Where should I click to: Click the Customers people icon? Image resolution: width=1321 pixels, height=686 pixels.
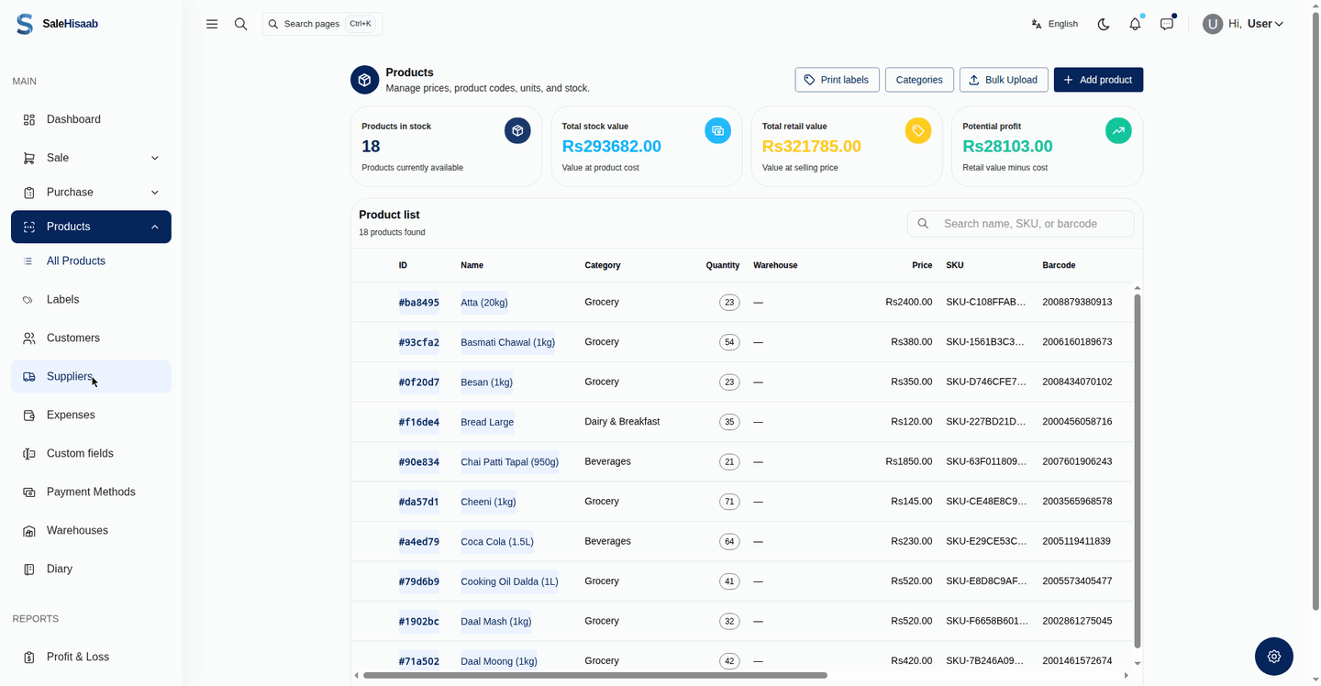[x=29, y=338]
